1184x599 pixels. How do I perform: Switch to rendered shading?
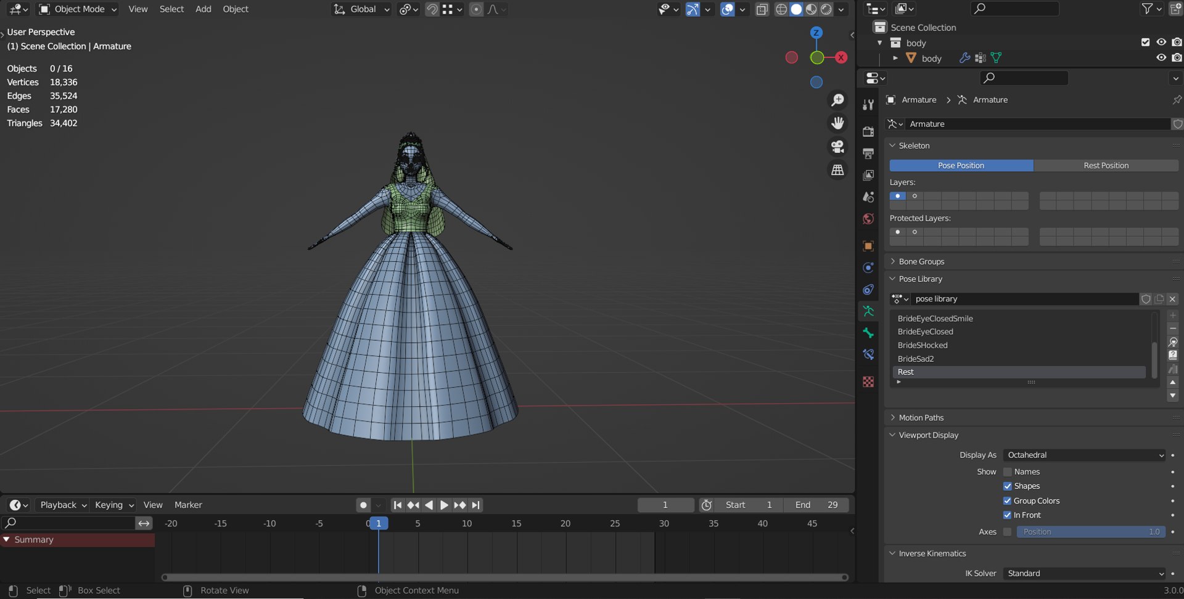tap(826, 9)
